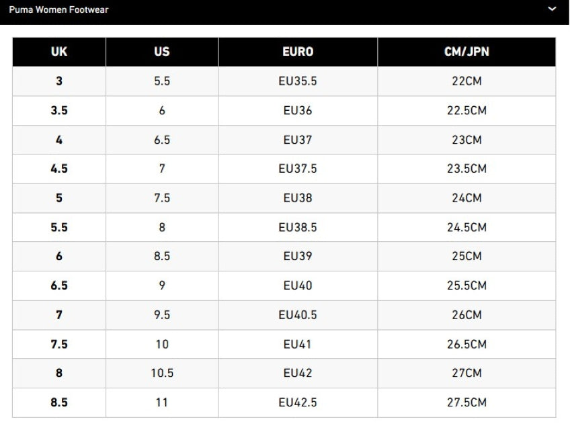Select US size 8.5 cell
570x430 pixels.
click(162, 257)
